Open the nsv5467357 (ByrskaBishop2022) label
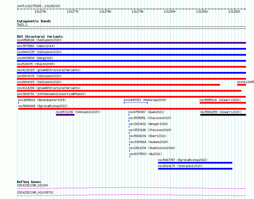 183,160
